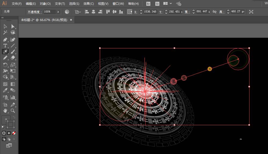Screen dimensions: 268x154
Task: Select the Rotate tool
Action: pyautogui.click(x=5, y=65)
